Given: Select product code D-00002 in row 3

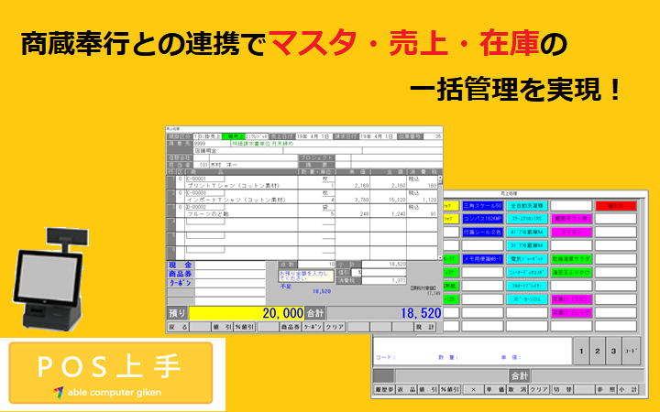Looking at the screenshot, I should (205, 207).
